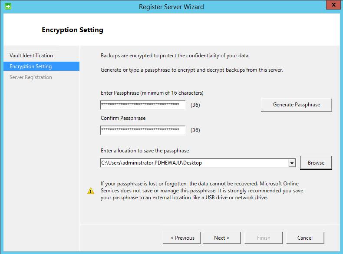The height and width of the screenshot is (254, 343).
Task: Proceed with the Next button
Action: [221, 238]
